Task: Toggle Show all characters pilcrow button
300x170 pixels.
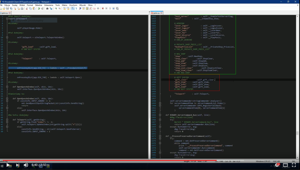Action: point(76,8)
